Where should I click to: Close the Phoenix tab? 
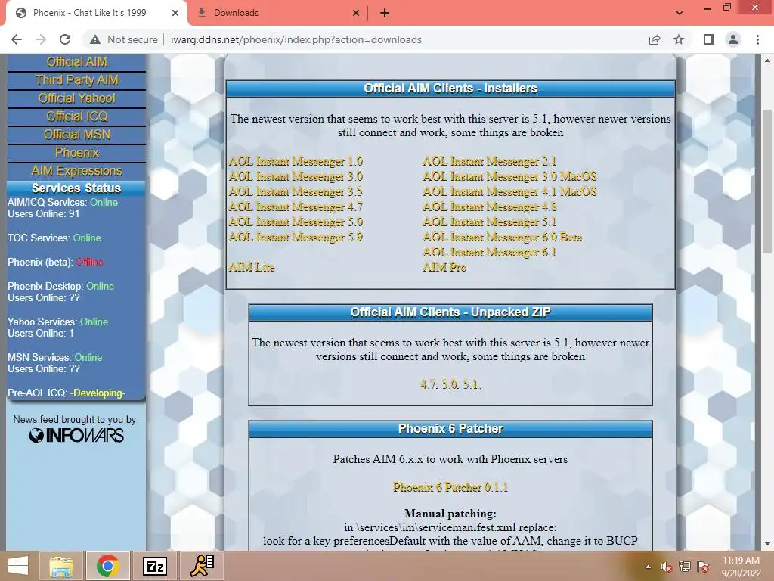click(175, 13)
